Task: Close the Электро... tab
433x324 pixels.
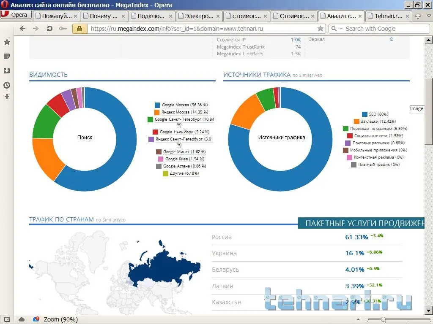Action: 218,16
